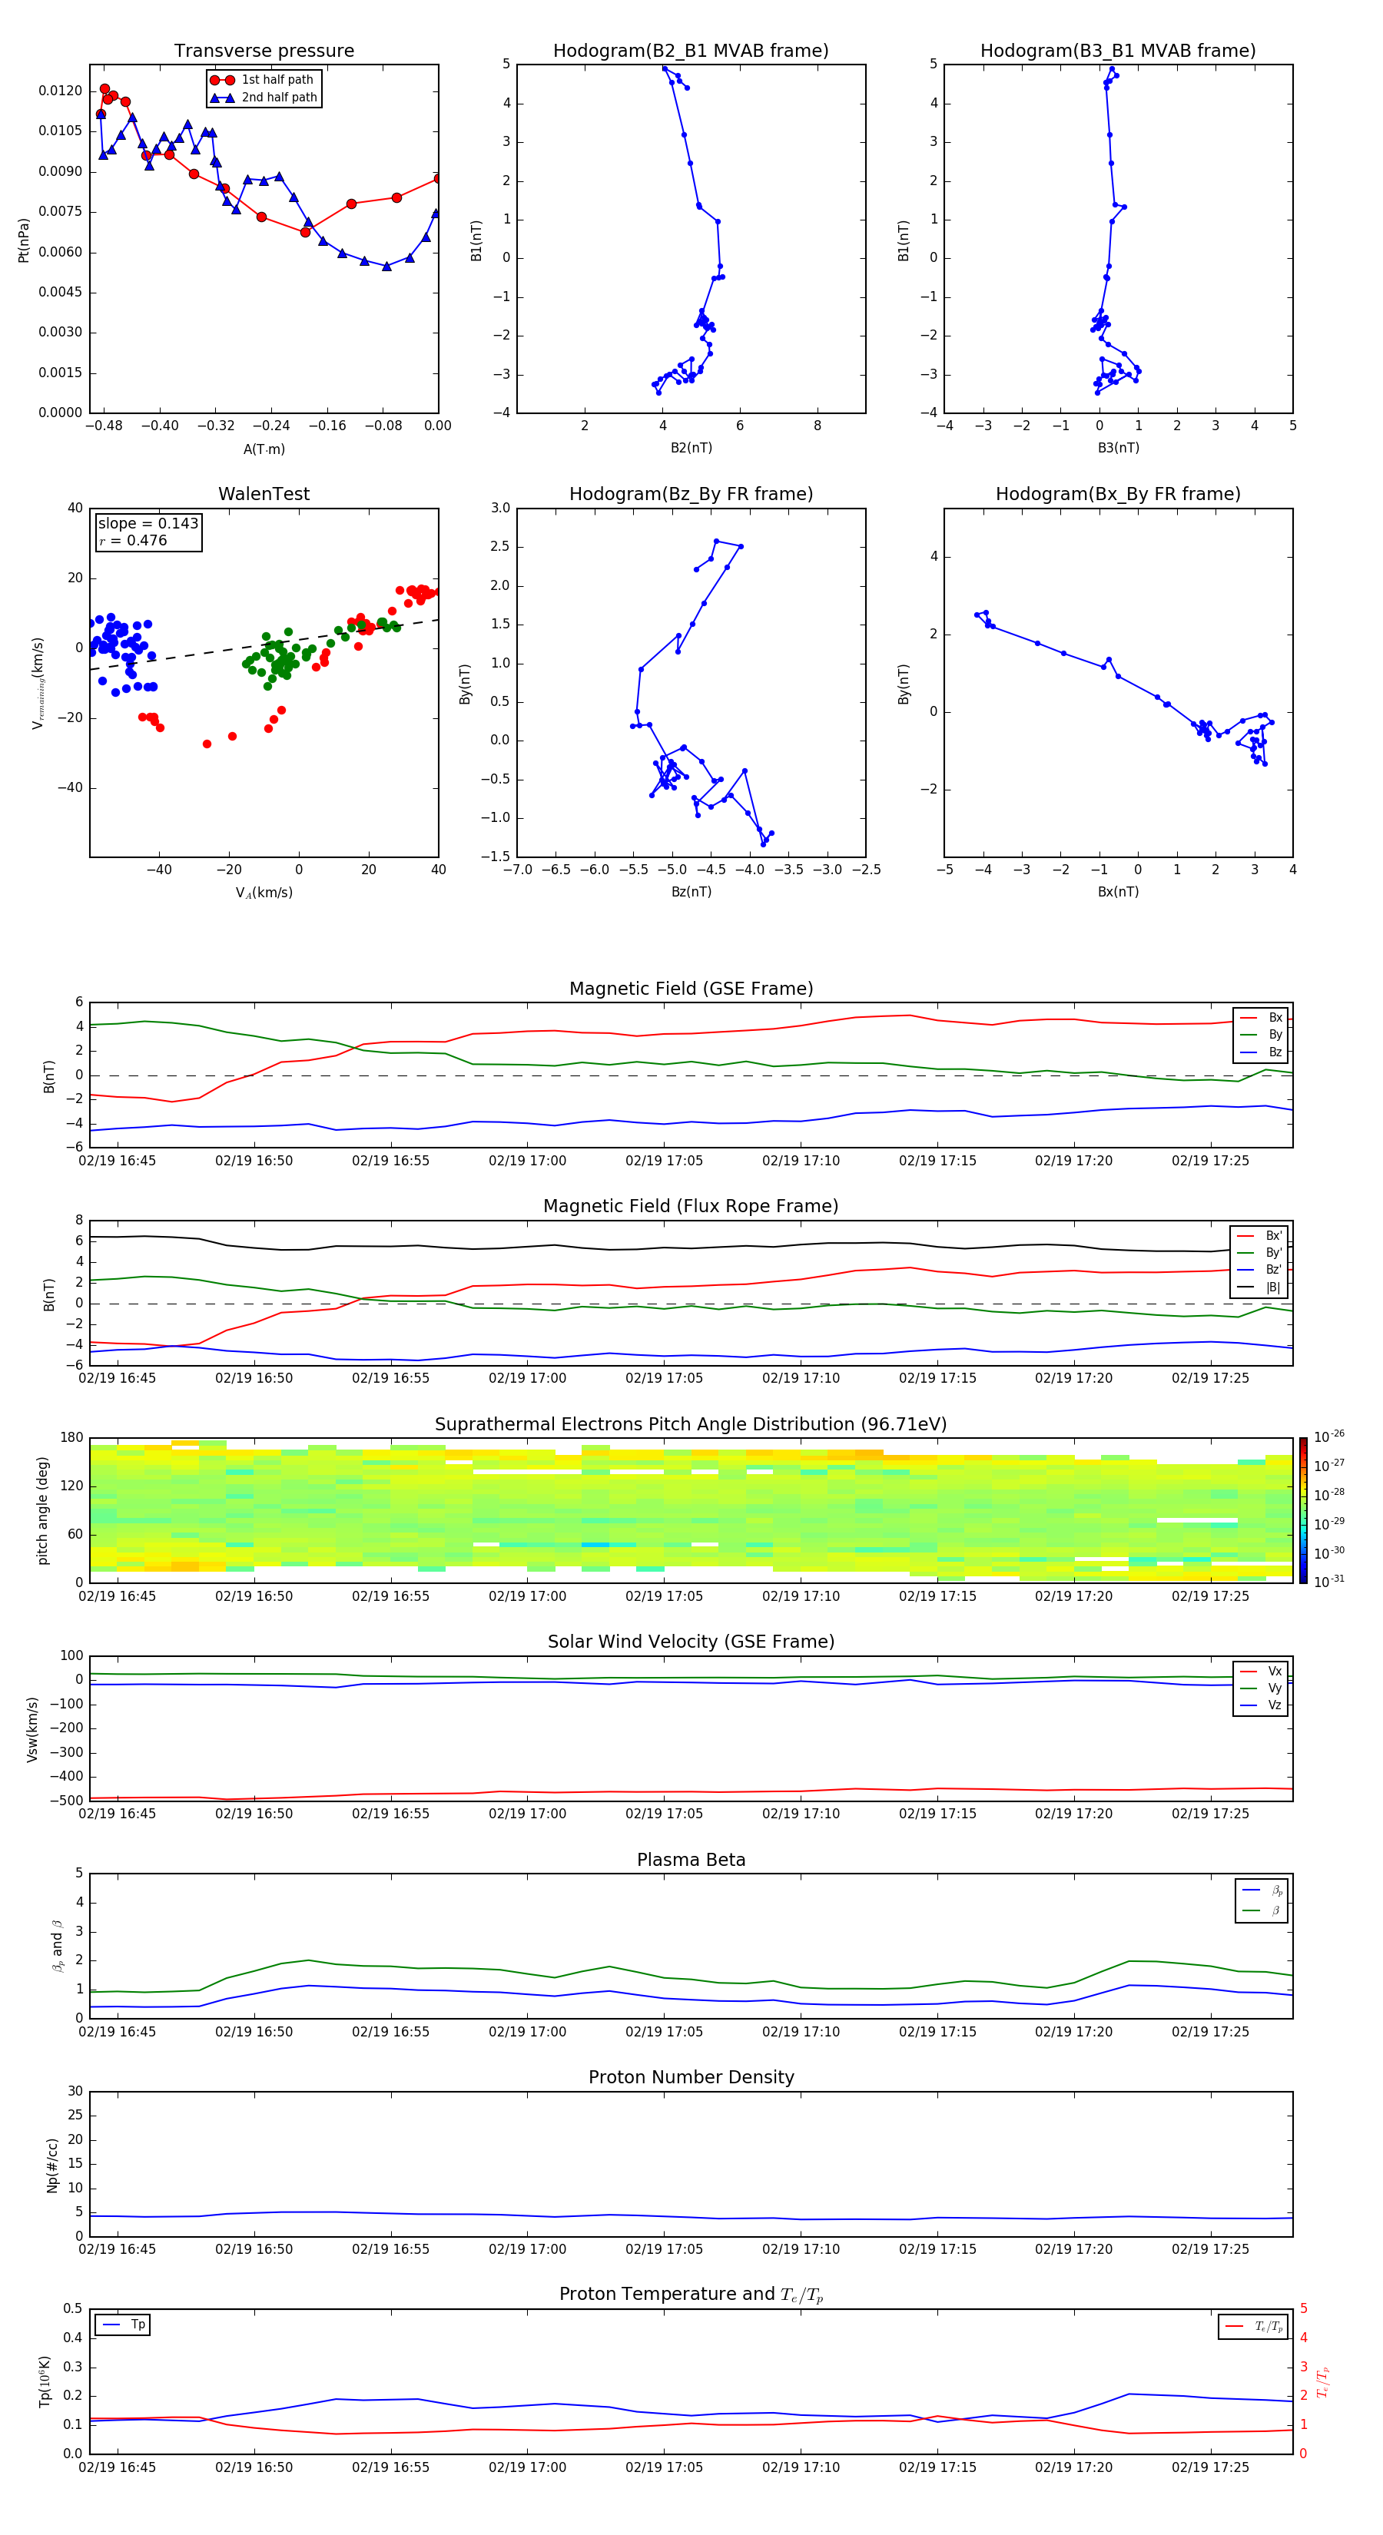Click the "V_A(km/s)" x-axis label
The image size is (1383, 2535).
pos(264,893)
